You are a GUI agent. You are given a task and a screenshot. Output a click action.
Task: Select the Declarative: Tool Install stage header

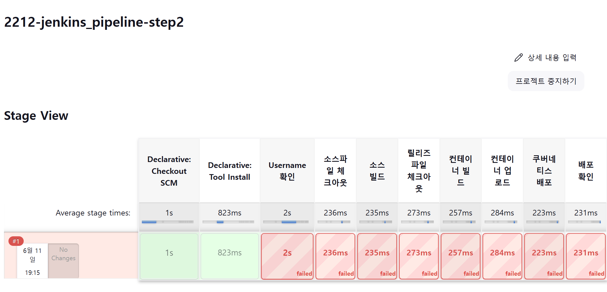tap(230, 171)
